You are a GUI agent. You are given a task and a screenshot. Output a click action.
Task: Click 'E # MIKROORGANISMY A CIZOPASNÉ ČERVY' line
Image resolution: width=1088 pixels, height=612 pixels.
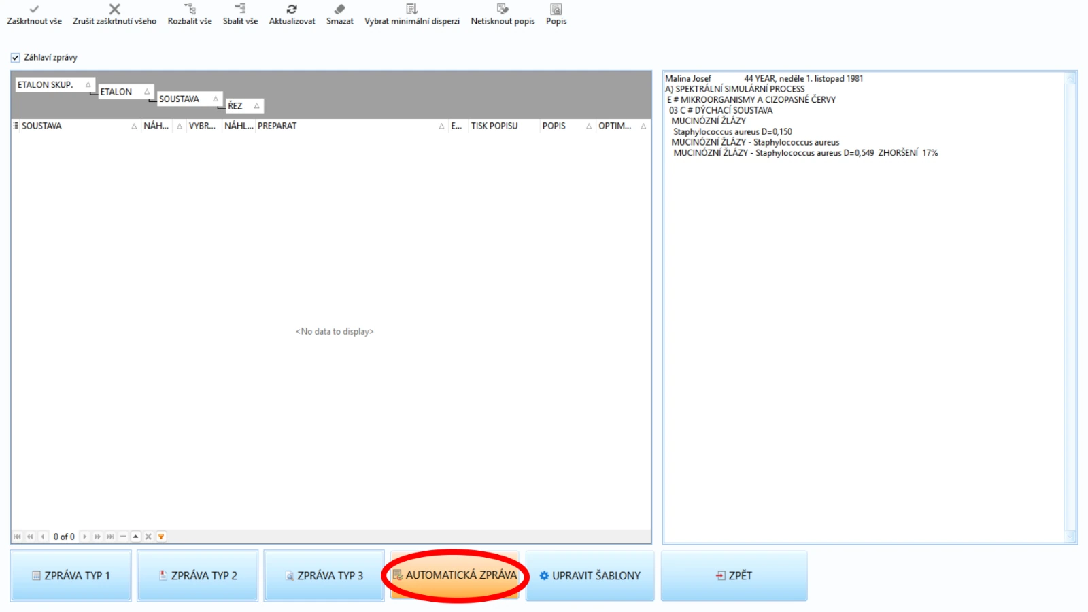click(751, 100)
